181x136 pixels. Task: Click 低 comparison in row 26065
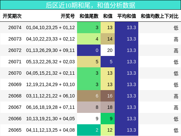click(176, 130)
